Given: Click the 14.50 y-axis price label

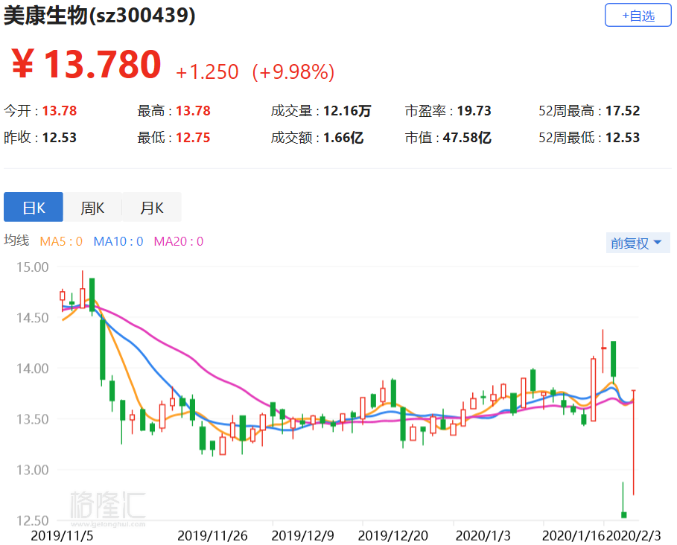Looking at the screenshot, I should click(32, 318).
